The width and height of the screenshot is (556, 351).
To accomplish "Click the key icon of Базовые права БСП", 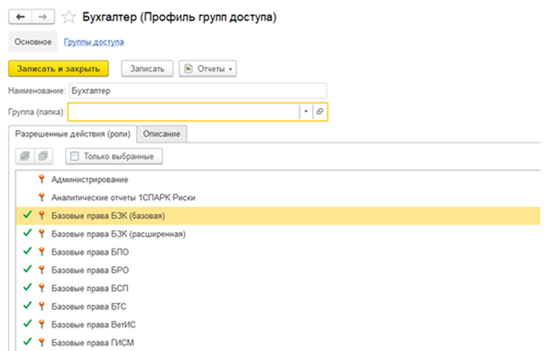I will (x=42, y=288).
